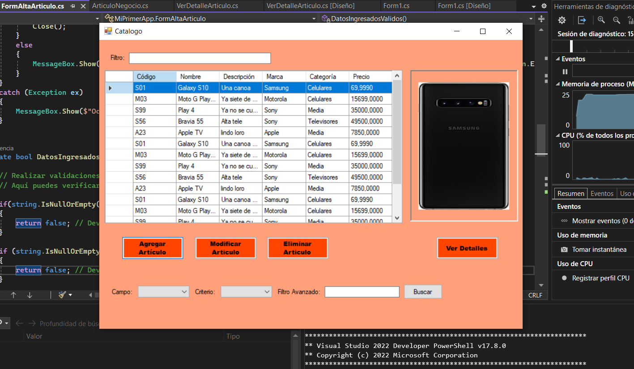
Task: Click the zoom out magnifier icon
Action: (x=617, y=20)
